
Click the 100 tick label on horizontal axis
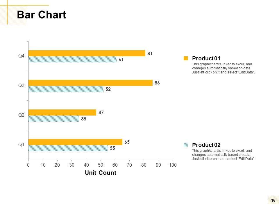[x=173, y=165]
